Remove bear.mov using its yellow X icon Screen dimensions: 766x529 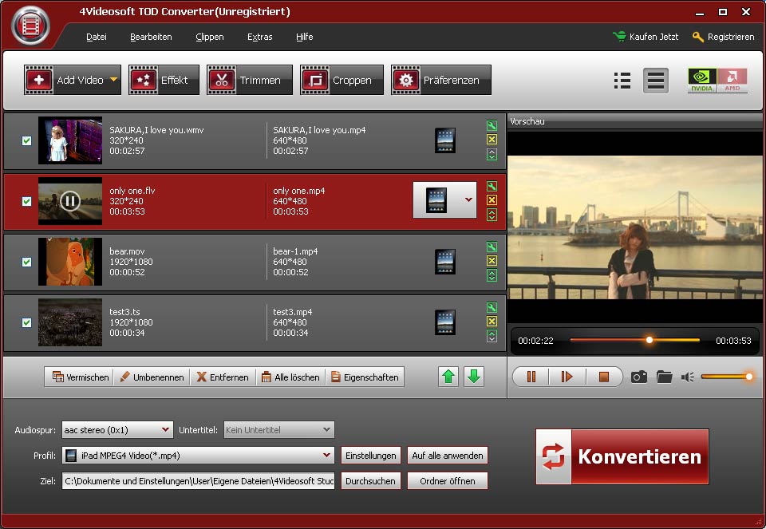pyautogui.click(x=492, y=261)
